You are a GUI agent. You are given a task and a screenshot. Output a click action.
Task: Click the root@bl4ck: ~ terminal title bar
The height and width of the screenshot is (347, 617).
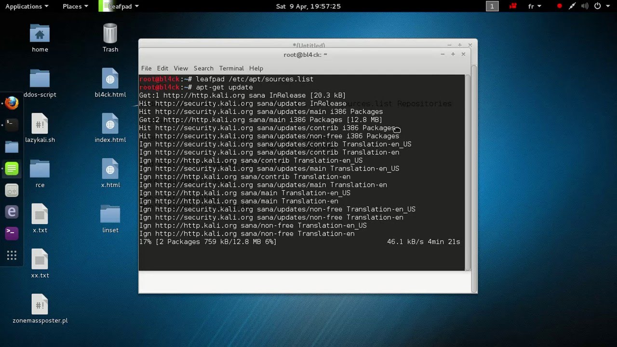[305, 54]
